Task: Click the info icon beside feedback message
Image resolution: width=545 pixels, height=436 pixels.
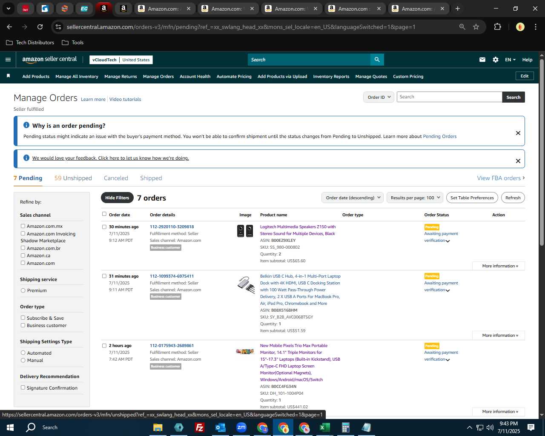Action: pos(26,158)
